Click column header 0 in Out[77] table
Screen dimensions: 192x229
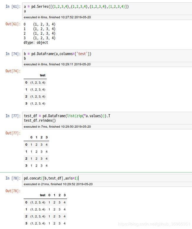[x=31, y=137]
